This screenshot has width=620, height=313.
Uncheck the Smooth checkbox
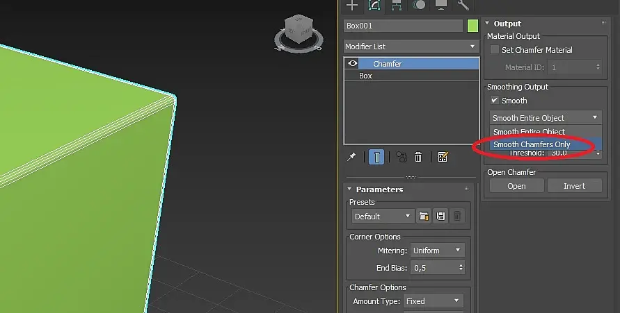[494, 100]
